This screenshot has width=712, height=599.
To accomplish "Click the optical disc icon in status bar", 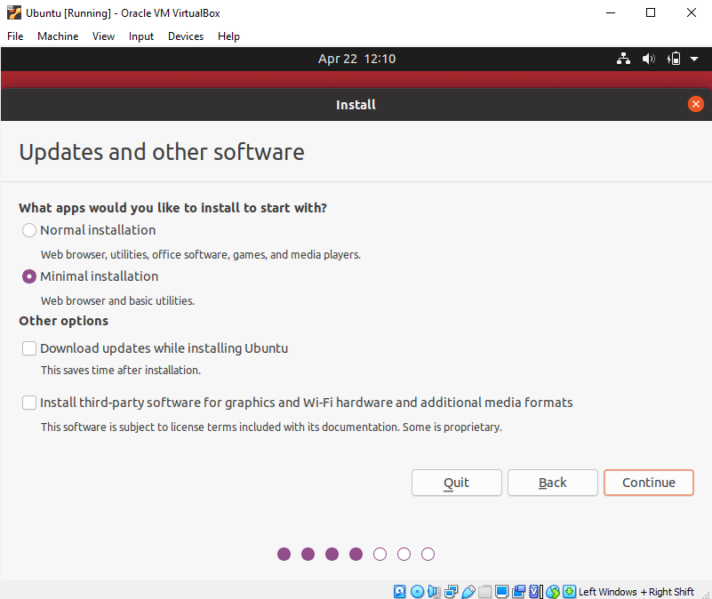I will click(417, 591).
